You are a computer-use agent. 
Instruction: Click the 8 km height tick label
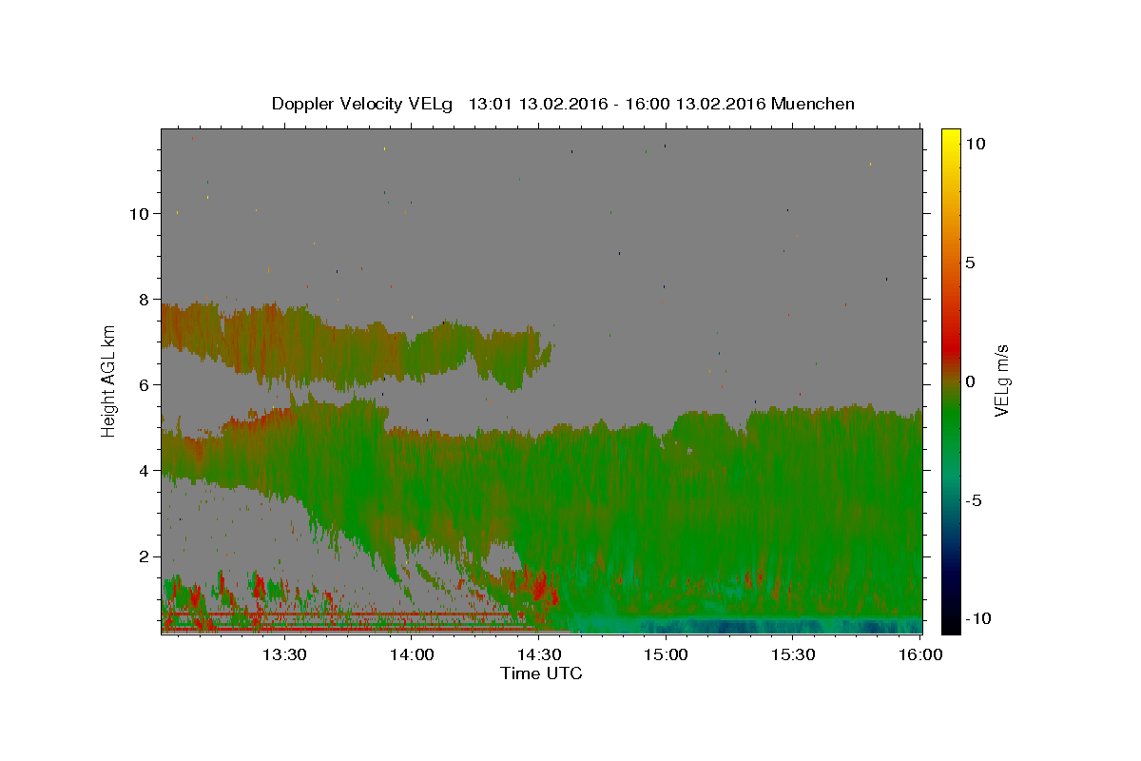(145, 299)
